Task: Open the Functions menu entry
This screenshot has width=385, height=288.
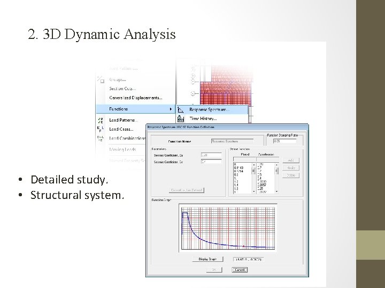Action: click(136, 109)
